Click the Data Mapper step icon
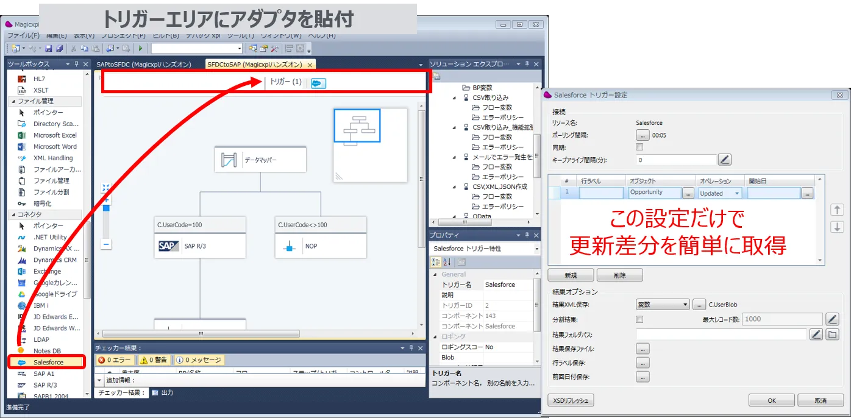Image resolution: width=851 pixels, height=418 pixels. 229,160
